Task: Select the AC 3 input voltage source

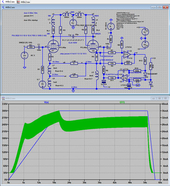Action: [x=24, y=55]
